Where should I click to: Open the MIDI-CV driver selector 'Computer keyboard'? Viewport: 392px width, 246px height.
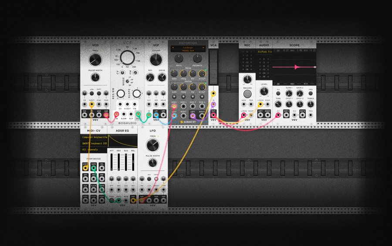(x=94, y=137)
